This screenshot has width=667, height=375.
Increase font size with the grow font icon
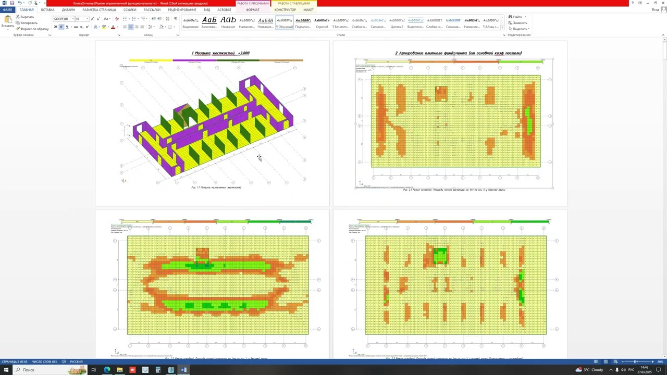[x=93, y=19]
